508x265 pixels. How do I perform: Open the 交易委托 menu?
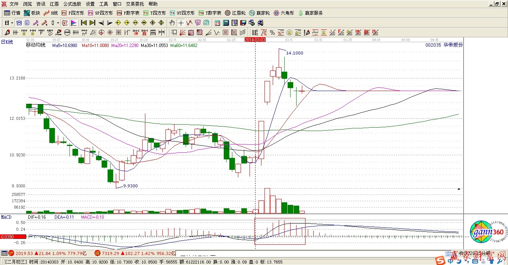[x=134, y=4]
